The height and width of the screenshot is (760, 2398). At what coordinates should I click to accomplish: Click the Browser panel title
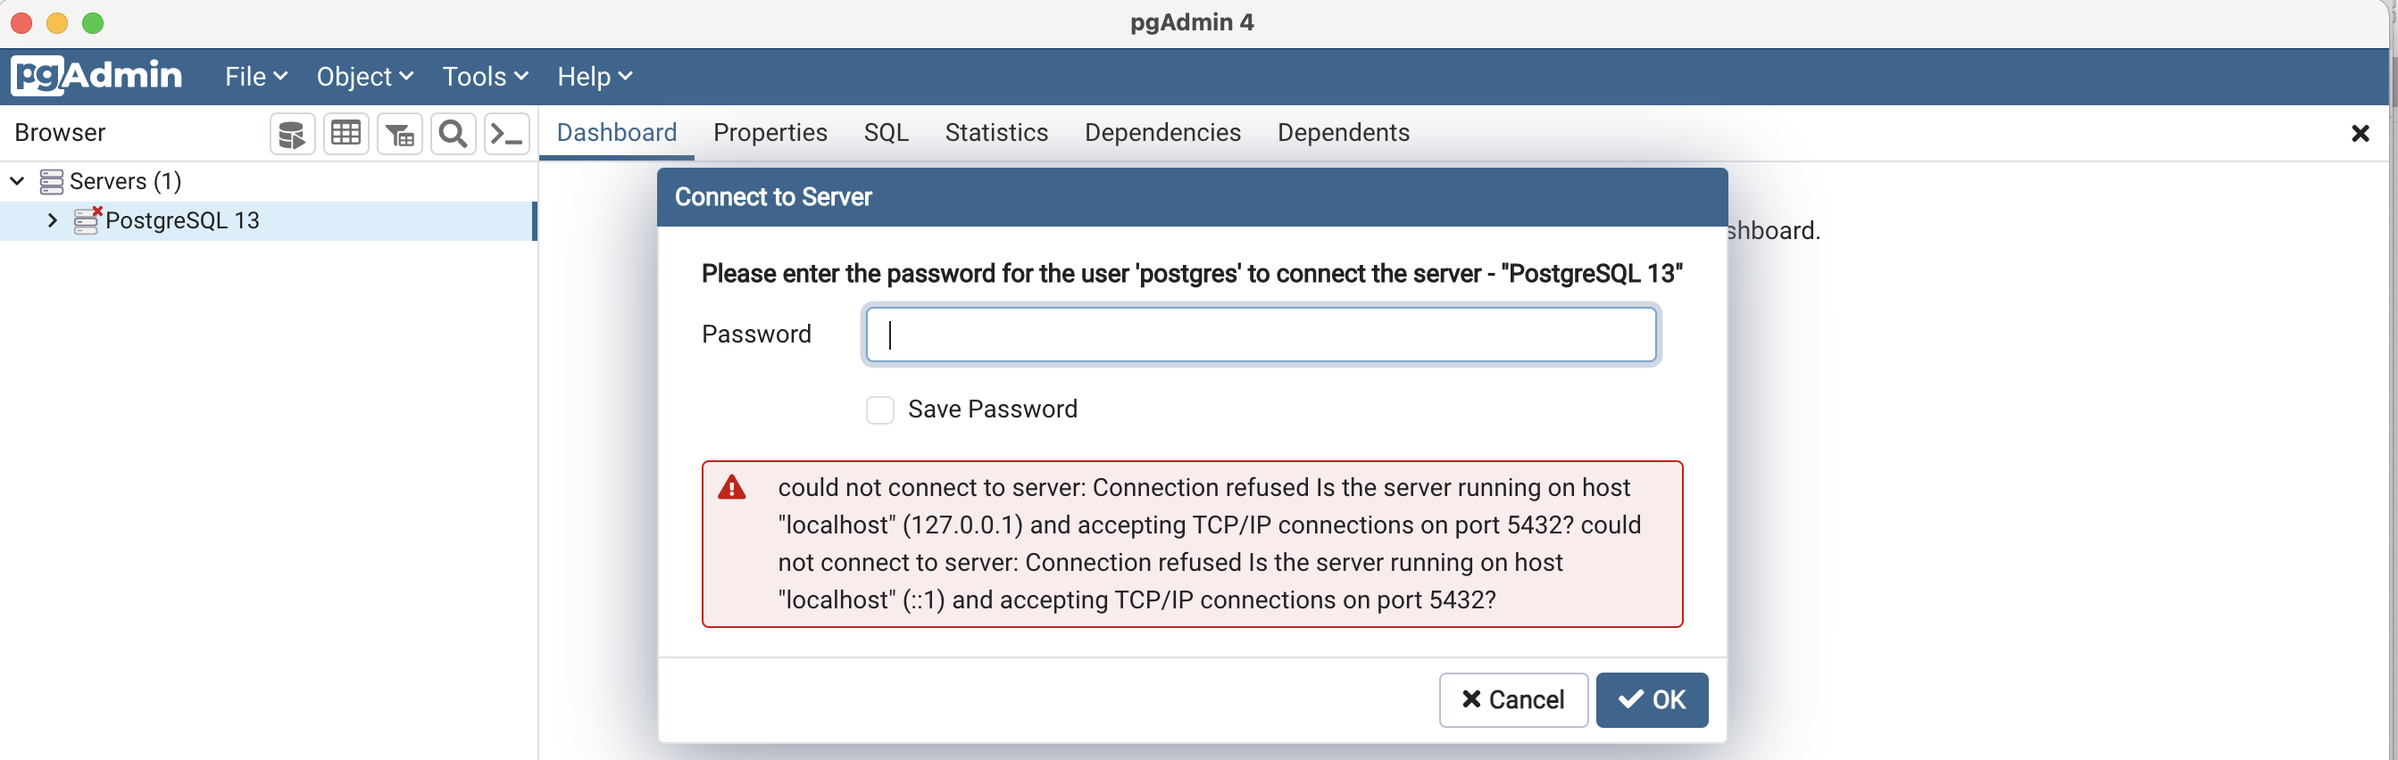click(60, 133)
